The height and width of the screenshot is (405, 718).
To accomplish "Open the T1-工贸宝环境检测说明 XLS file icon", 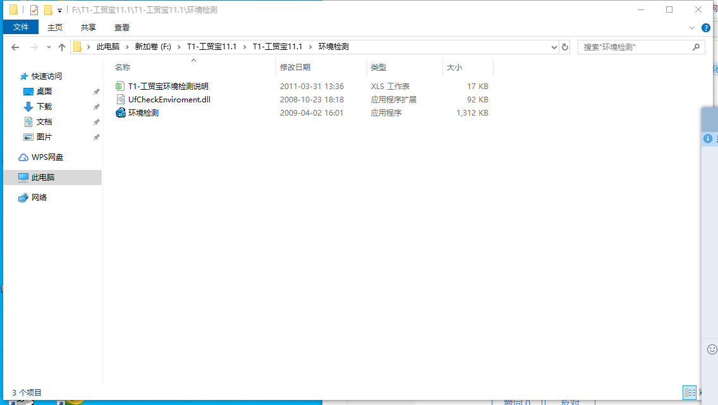I will 119,86.
